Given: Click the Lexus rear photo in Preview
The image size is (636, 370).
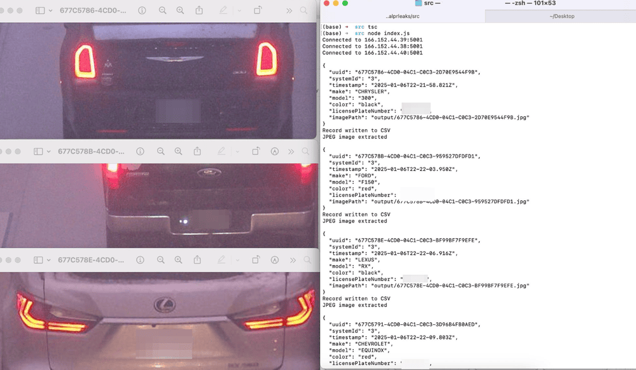Looking at the screenshot, I should [x=160, y=321].
